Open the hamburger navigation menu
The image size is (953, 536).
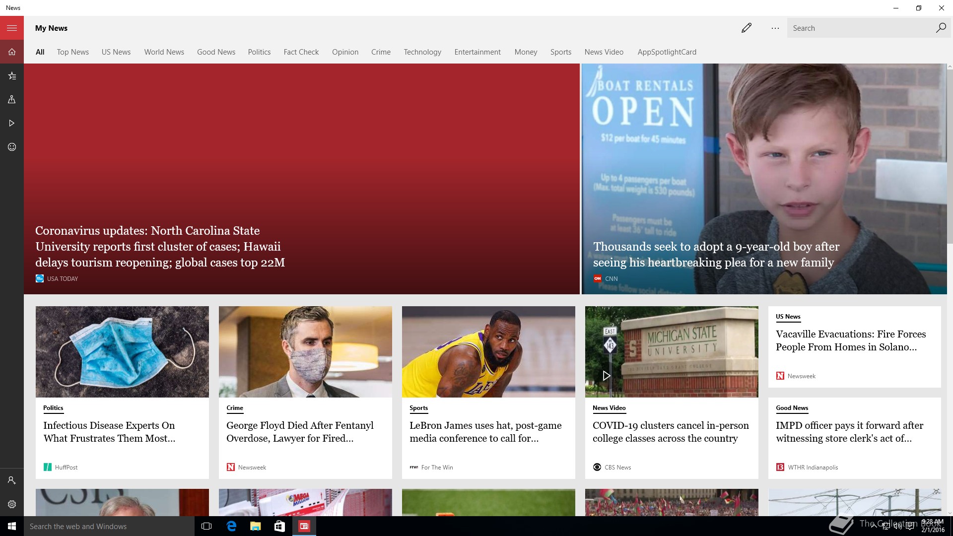[12, 28]
